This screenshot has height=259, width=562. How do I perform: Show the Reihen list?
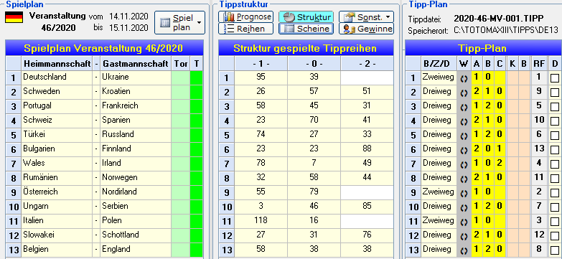pos(245,29)
